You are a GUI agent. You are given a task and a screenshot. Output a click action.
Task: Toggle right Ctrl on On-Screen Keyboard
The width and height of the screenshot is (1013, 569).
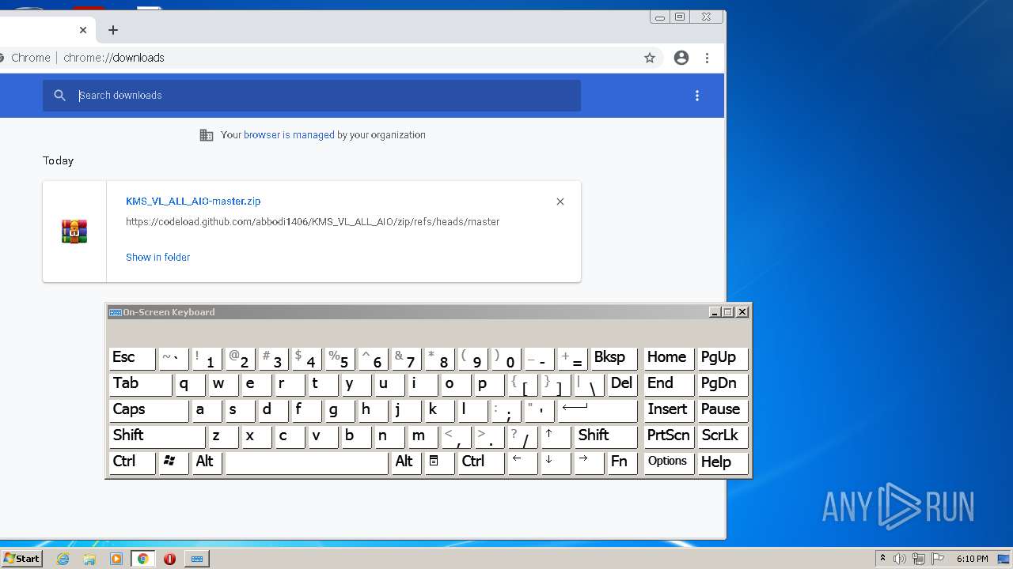481,463
